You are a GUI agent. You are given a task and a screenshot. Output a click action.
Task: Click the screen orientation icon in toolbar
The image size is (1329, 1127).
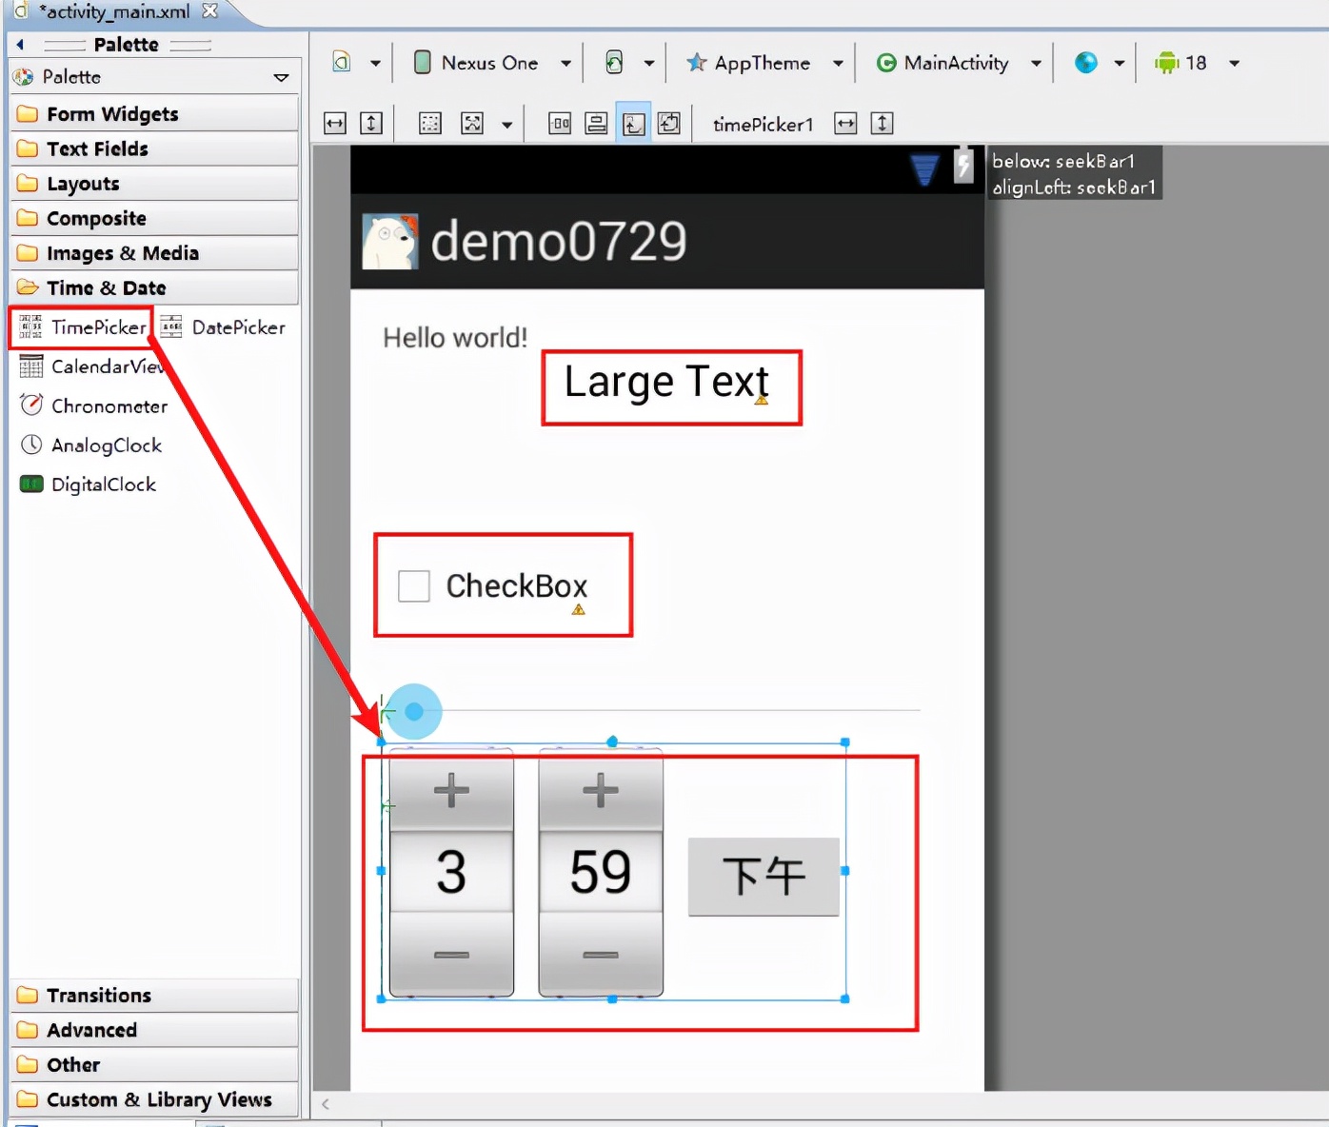(x=615, y=63)
